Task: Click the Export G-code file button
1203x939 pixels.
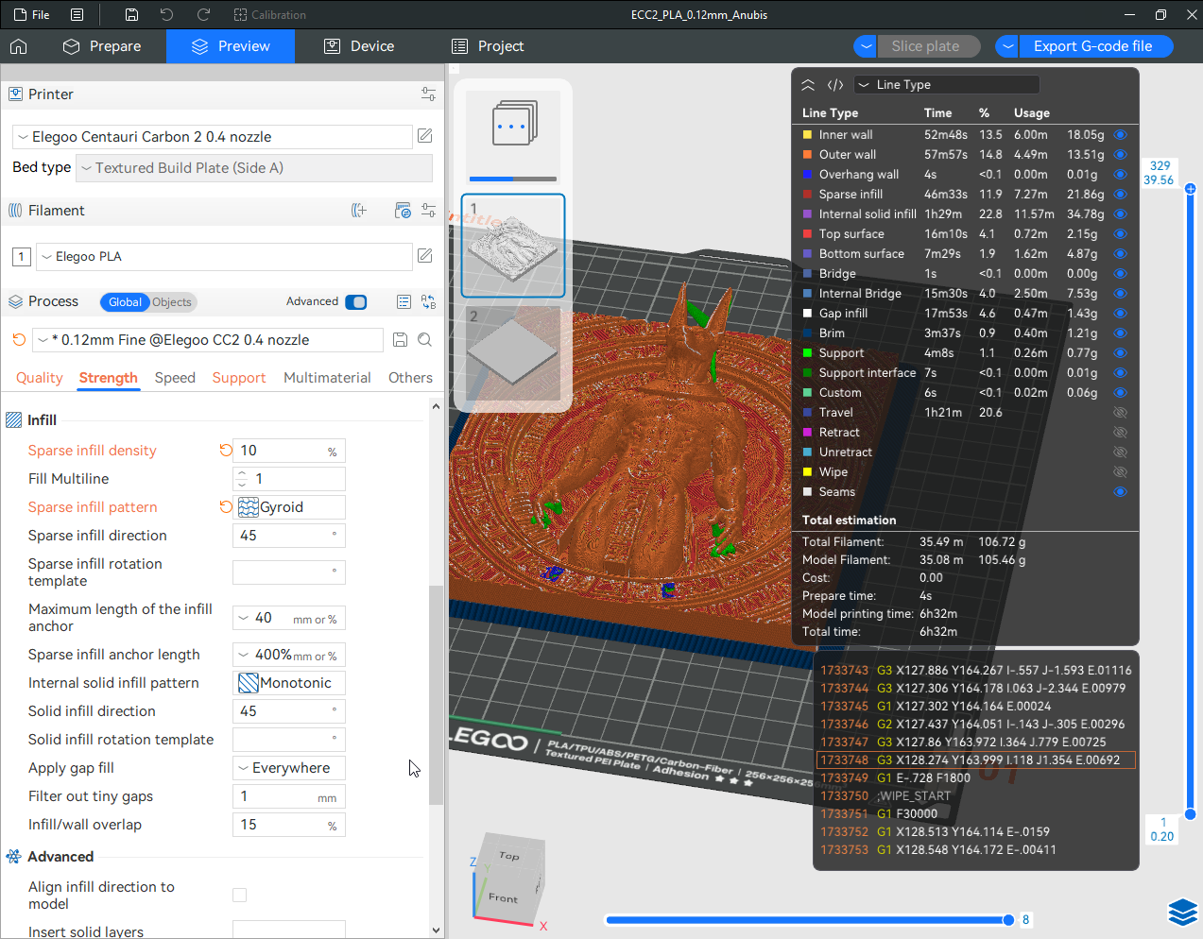Action: (x=1093, y=46)
